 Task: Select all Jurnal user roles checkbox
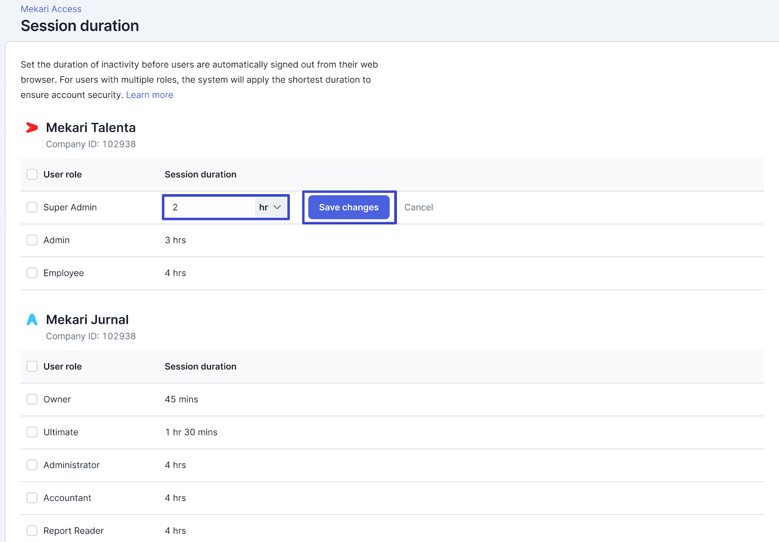[32, 366]
